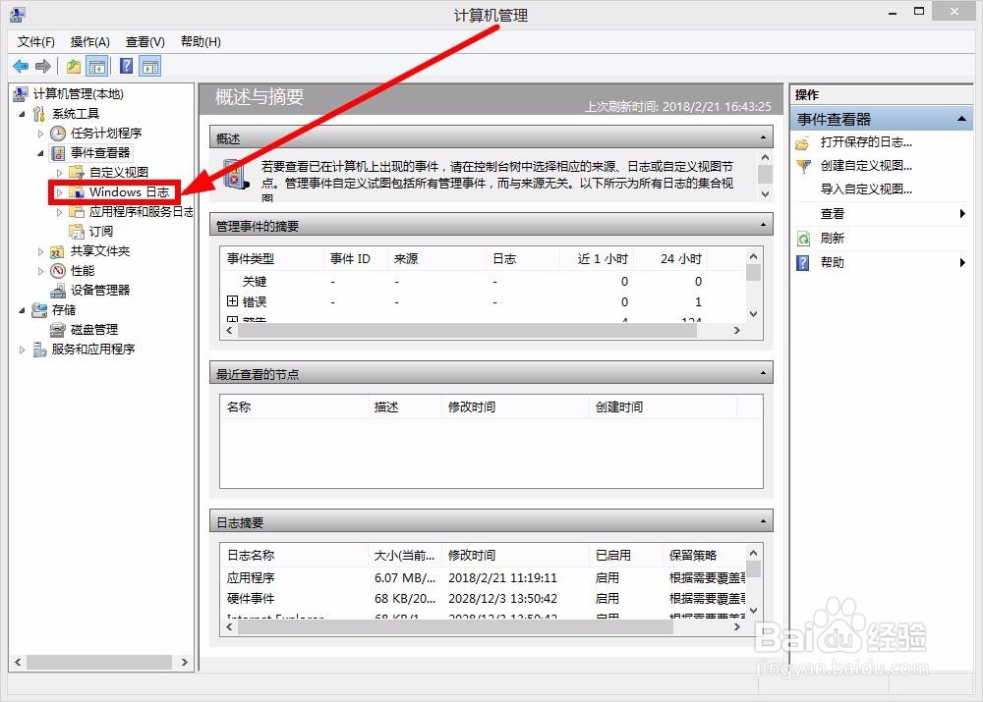Click 帮助 in the Actions pane

(x=833, y=262)
